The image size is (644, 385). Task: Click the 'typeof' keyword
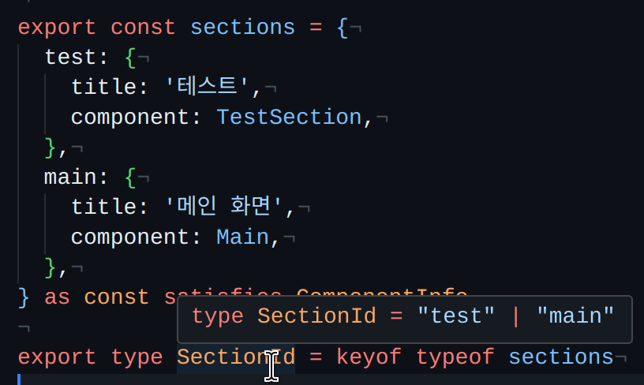click(x=455, y=357)
